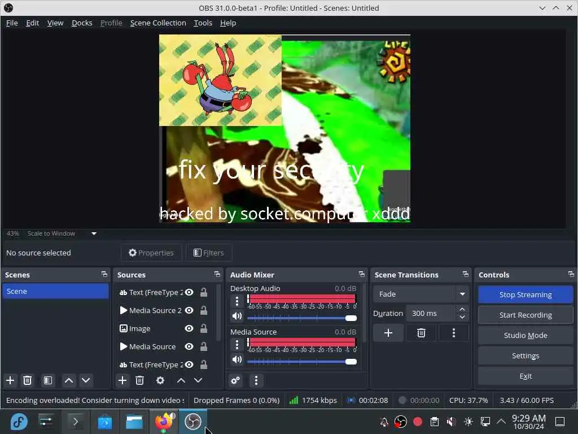Move source down arrow in Sources dock

[198, 380]
